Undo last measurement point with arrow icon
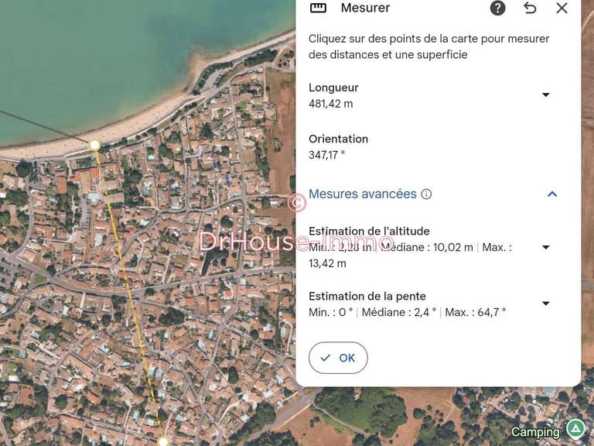 click(x=530, y=8)
